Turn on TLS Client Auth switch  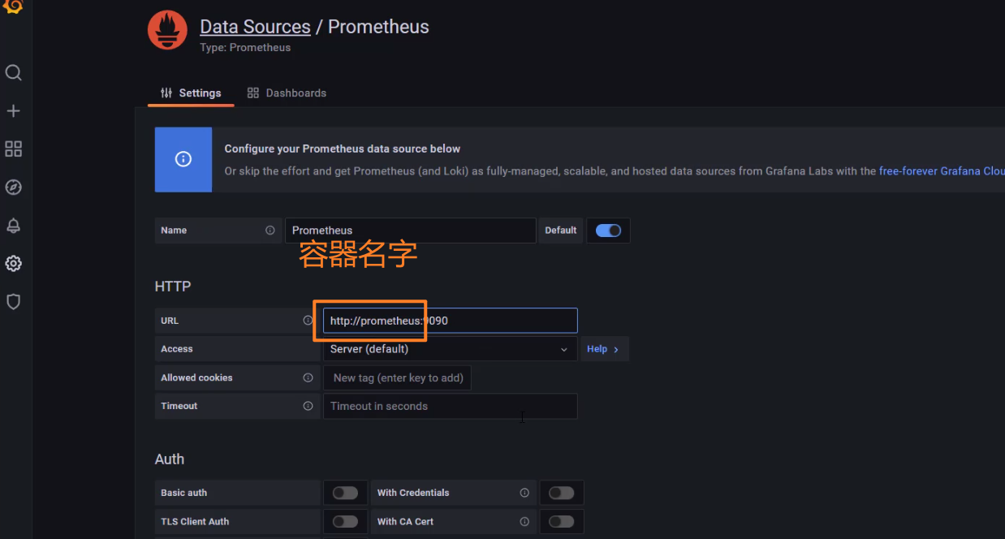345,521
